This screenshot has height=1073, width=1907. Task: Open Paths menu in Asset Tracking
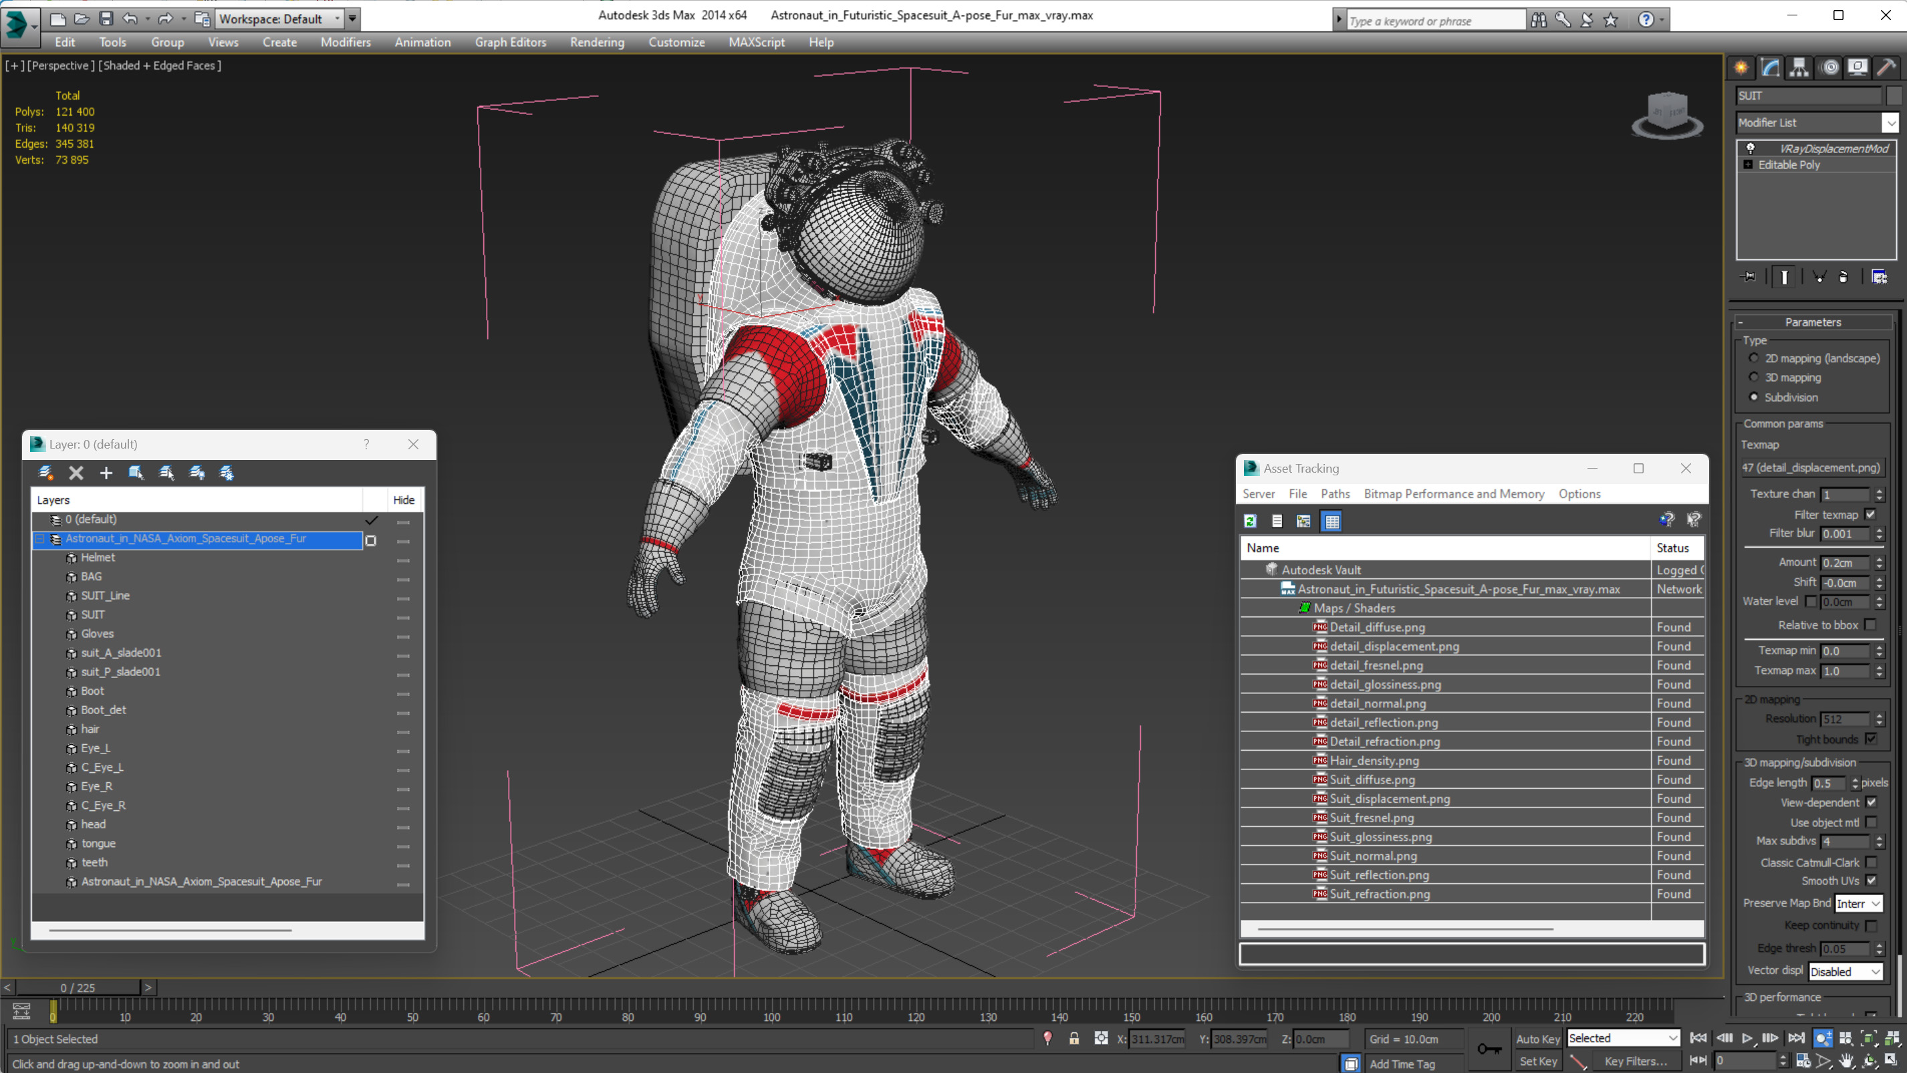tap(1335, 494)
